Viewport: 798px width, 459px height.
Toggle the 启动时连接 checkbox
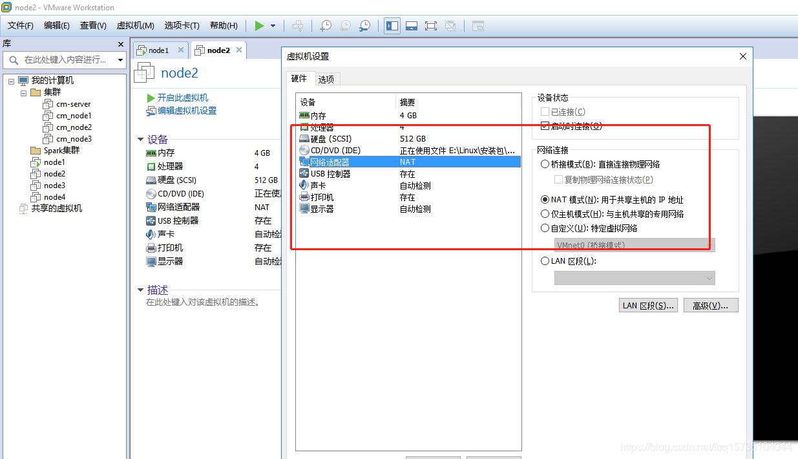coord(545,125)
